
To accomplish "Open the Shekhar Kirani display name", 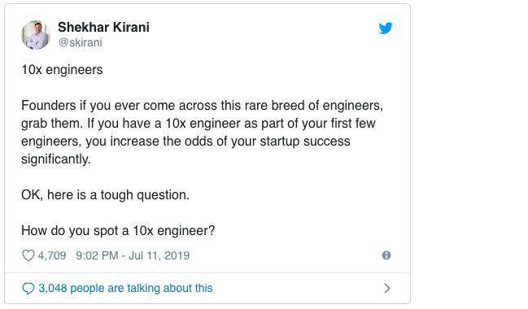I will (x=103, y=28).
